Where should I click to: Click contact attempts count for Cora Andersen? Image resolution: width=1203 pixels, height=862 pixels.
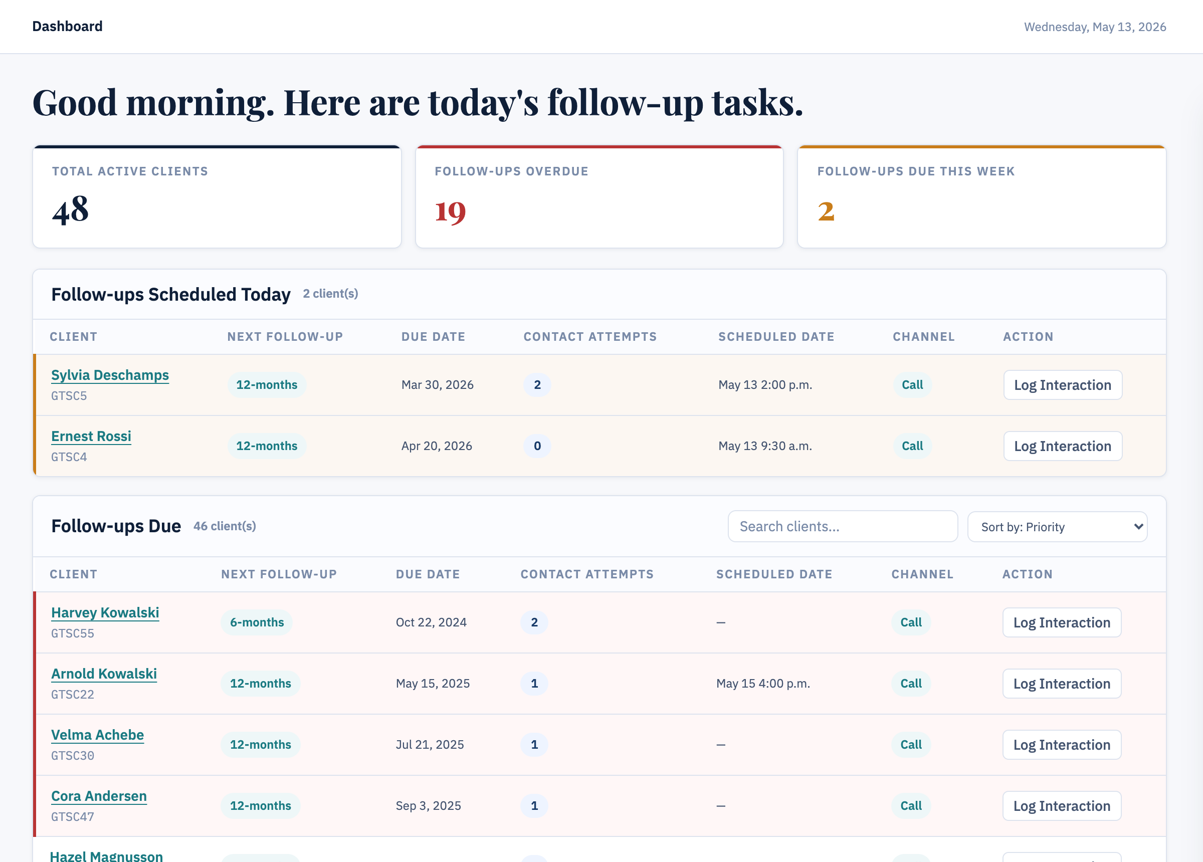(x=534, y=806)
